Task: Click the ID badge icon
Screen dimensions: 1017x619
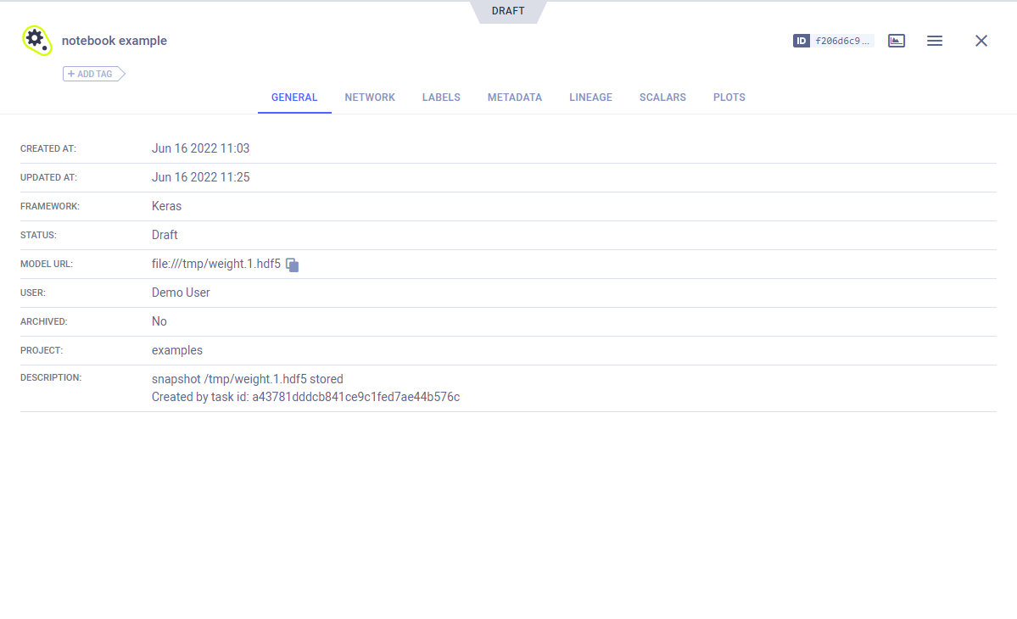Action: coord(801,41)
